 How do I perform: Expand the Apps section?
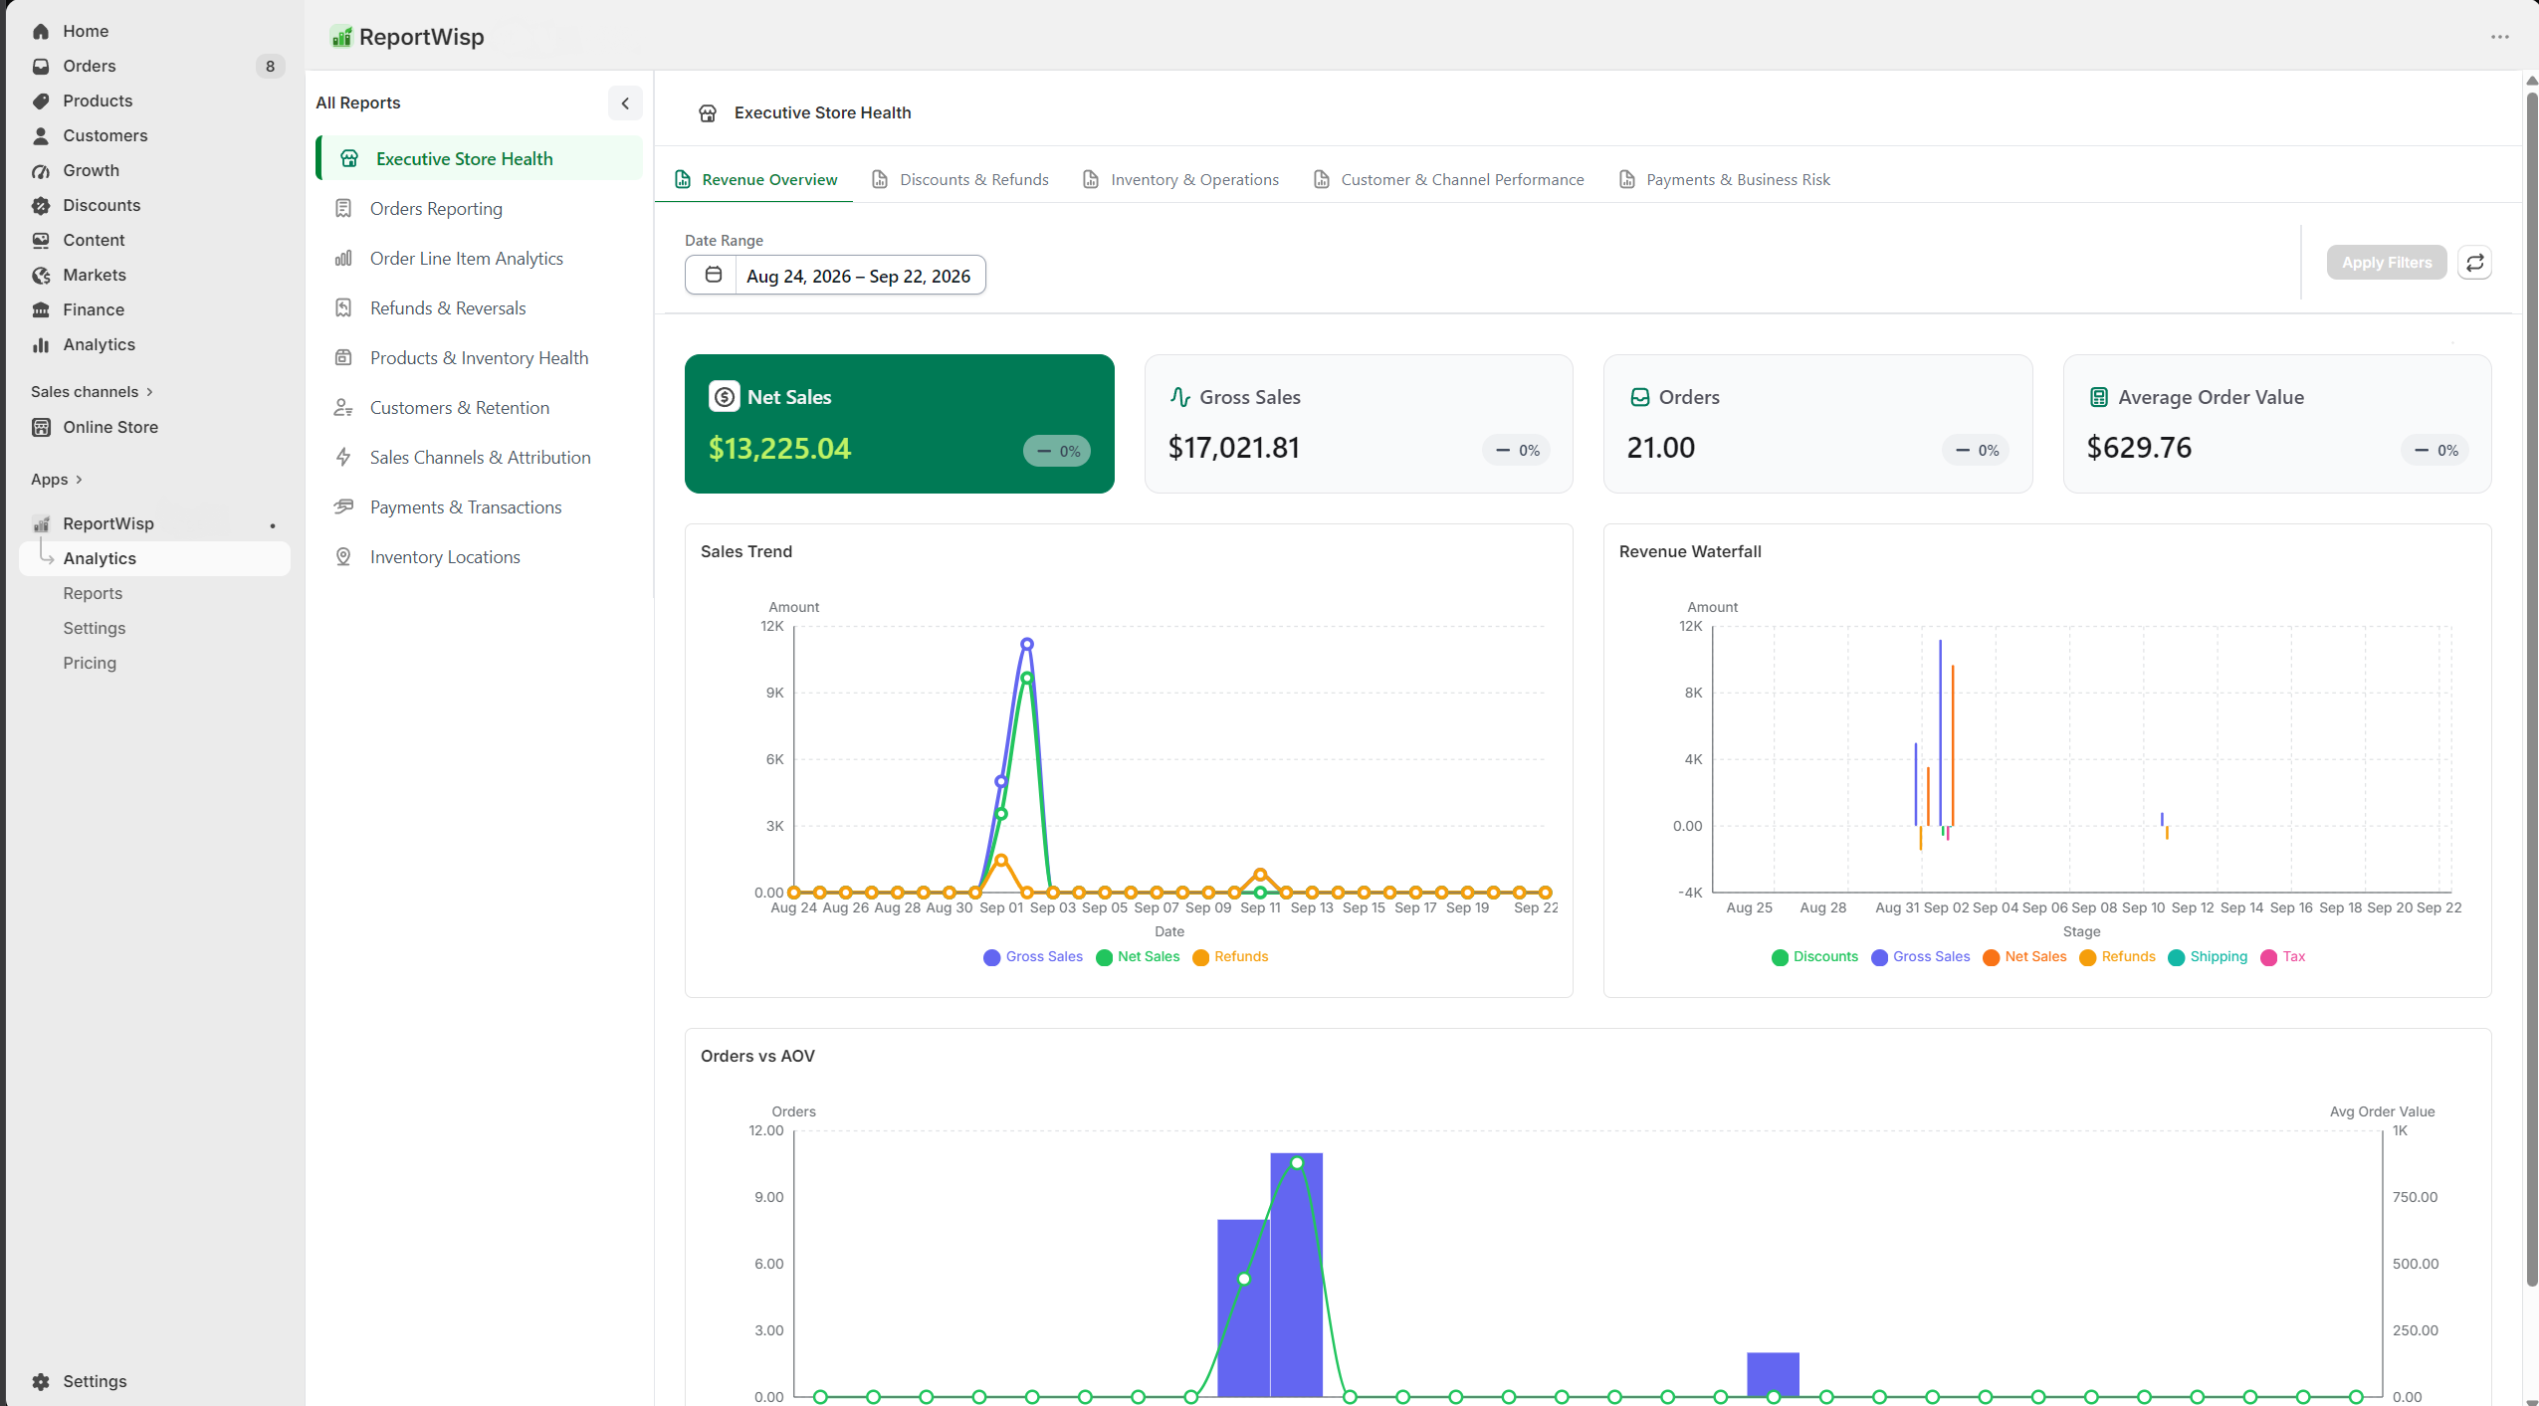tap(57, 480)
